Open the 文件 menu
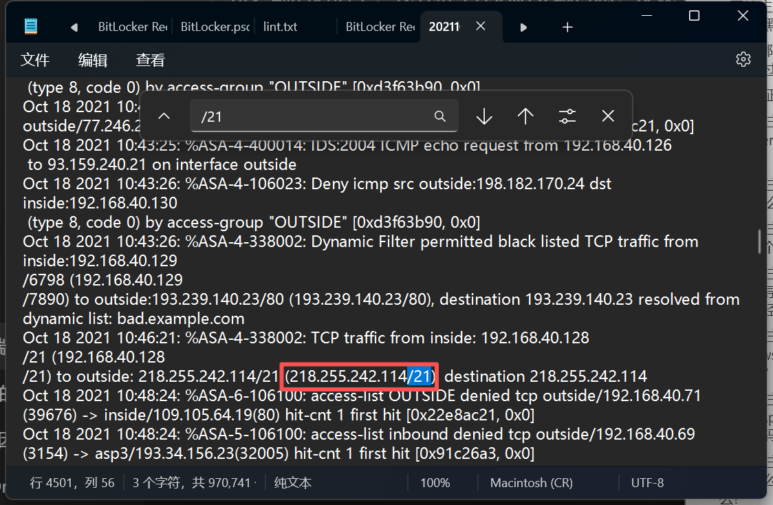This screenshot has height=505, width=773. [x=35, y=60]
